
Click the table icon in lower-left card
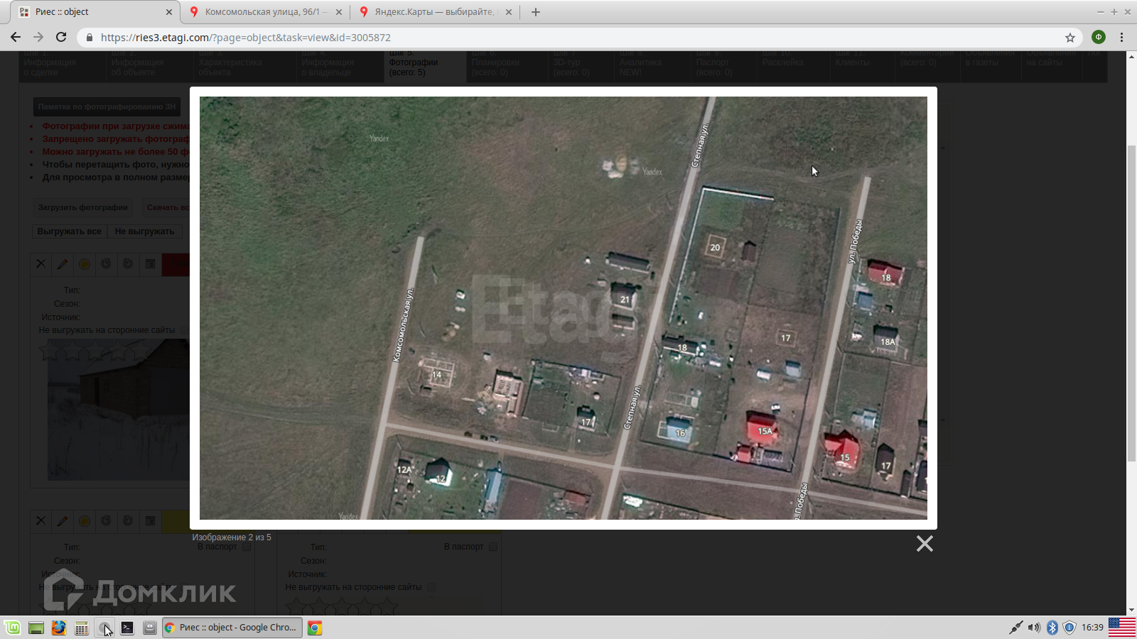[x=150, y=521]
